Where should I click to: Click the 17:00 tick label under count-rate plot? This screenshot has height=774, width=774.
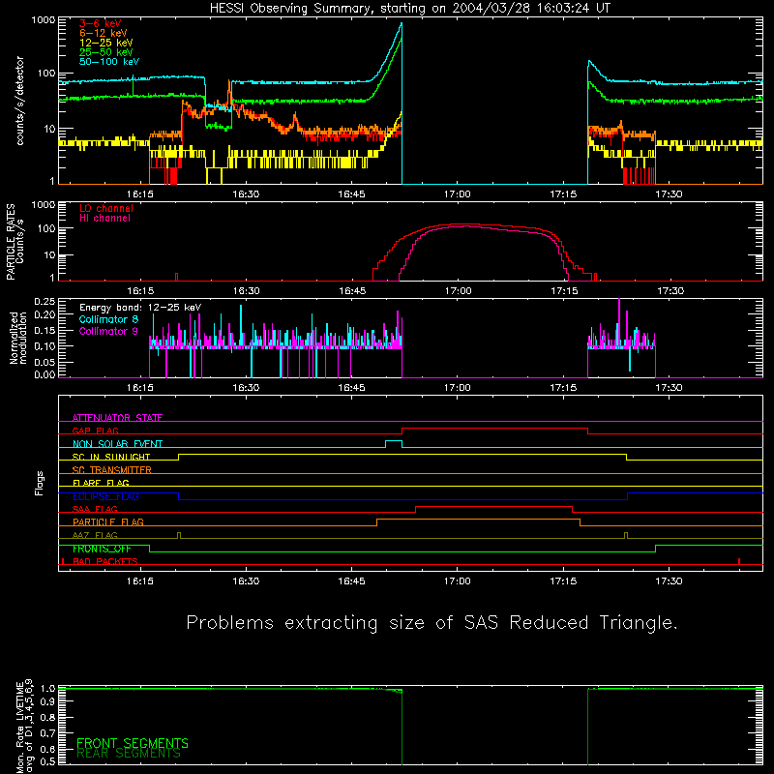tap(457, 194)
